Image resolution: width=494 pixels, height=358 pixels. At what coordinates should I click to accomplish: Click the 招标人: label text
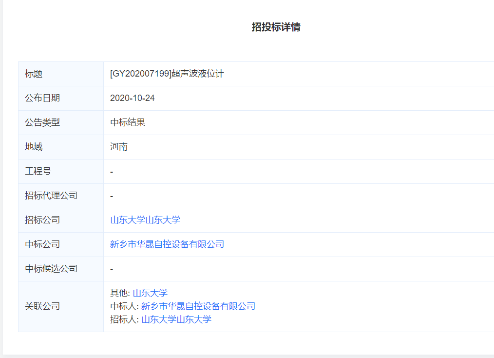click(x=124, y=319)
